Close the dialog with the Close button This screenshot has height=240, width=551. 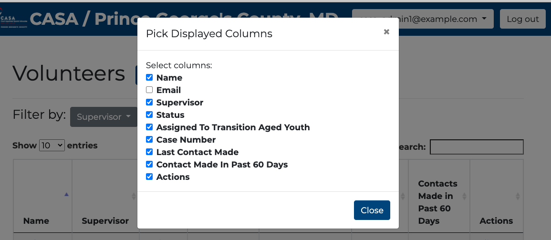[x=372, y=210]
